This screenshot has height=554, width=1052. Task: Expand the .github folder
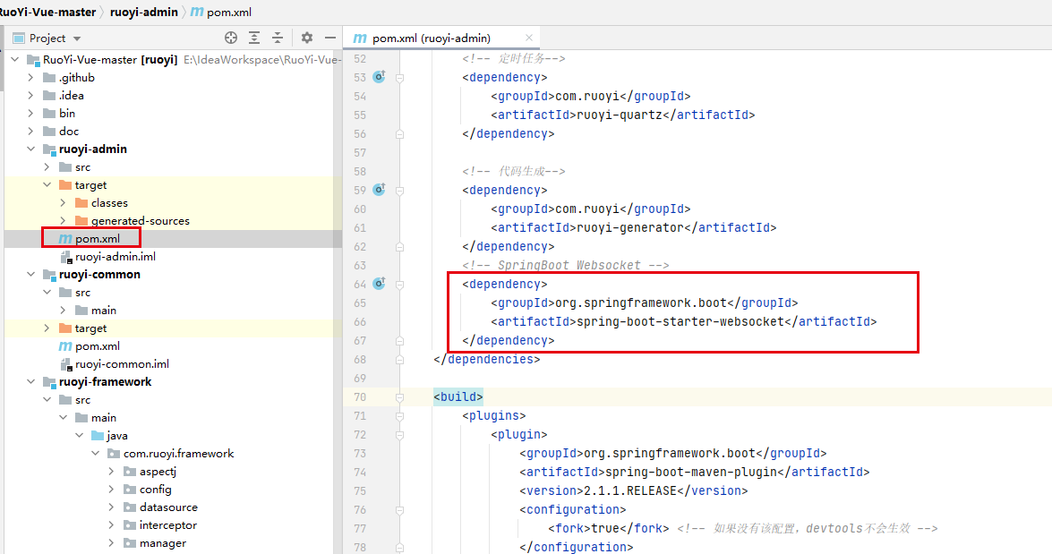pos(30,78)
